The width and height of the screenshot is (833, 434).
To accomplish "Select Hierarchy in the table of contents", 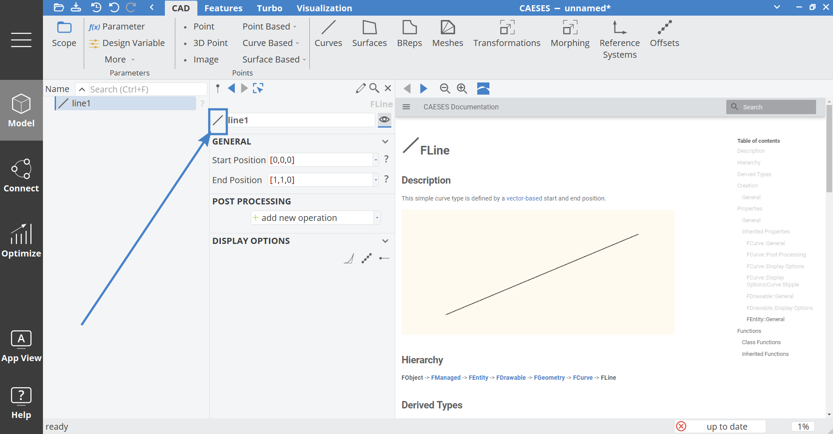I will tap(749, 163).
